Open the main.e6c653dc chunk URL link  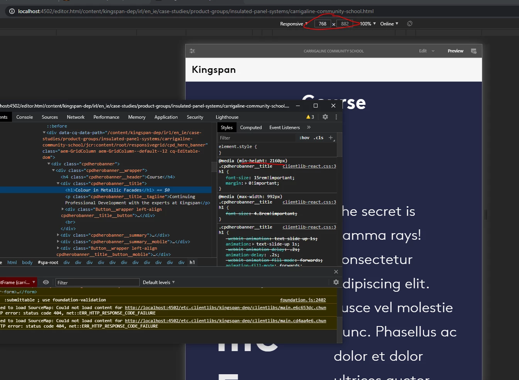click(x=226, y=308)
